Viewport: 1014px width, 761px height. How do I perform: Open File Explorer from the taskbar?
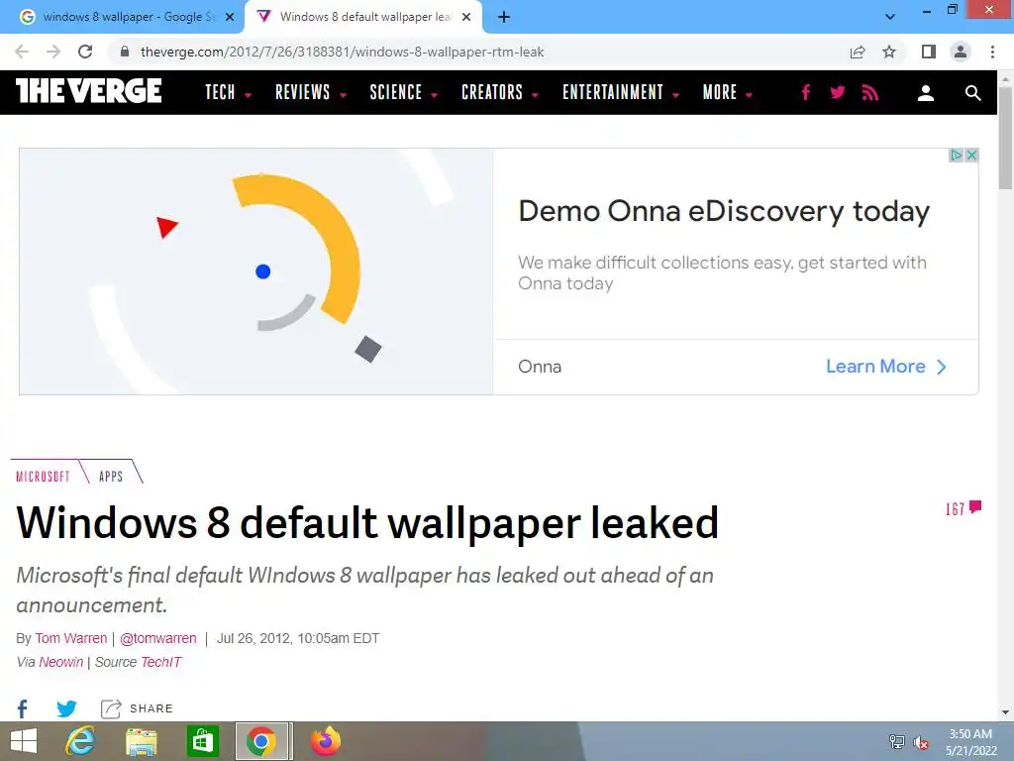[x=141, y=741]
